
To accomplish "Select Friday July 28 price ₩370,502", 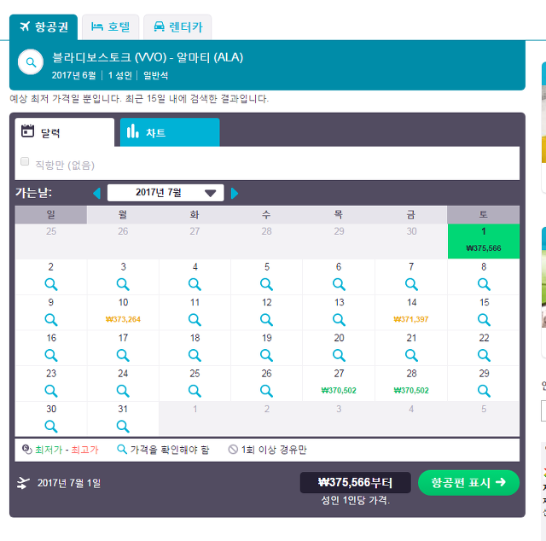I will click(411, 391).
